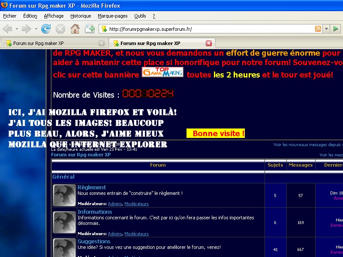This screenshot has width=343, height=257.
Task: Click the Suggestions message count 667
Action: (301, 249)
